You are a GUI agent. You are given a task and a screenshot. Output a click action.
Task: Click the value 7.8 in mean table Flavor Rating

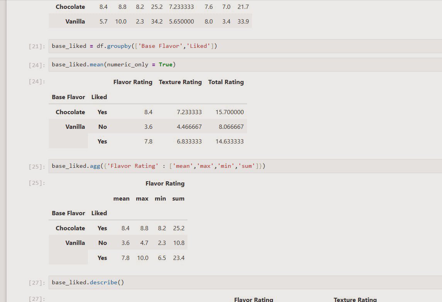pyautogui.click(x=148, y=142)
